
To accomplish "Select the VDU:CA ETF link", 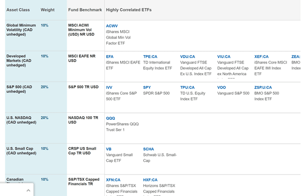I will click(x=188, y=57).
